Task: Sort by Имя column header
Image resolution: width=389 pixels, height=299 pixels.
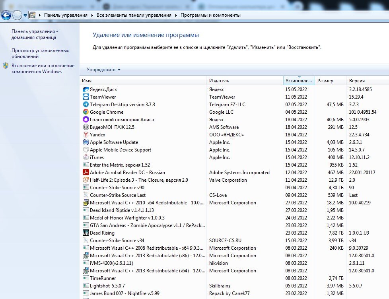Action: 143,81
